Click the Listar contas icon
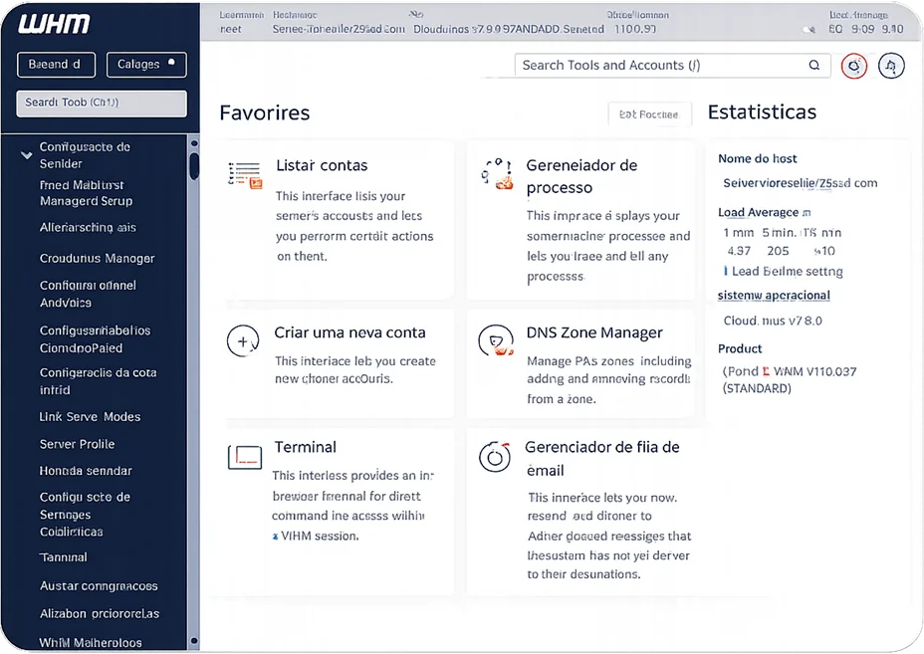Screen dimensions: 924x654 pos(245,174)
